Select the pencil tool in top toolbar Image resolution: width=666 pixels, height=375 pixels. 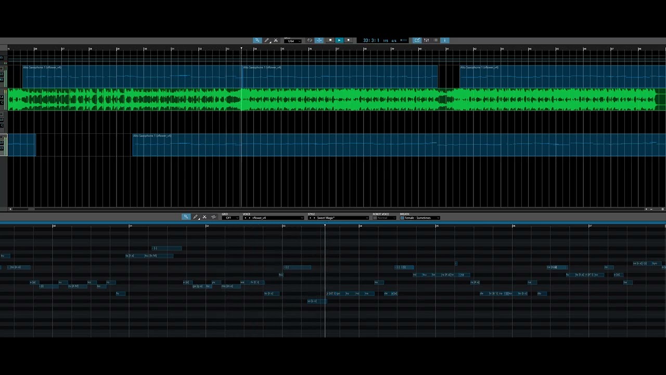[x=266, y=40]
